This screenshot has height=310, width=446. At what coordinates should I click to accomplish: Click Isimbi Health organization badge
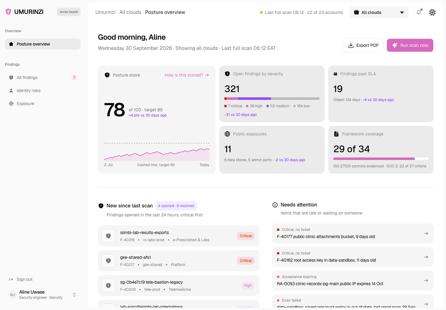(x=69, y=12)
